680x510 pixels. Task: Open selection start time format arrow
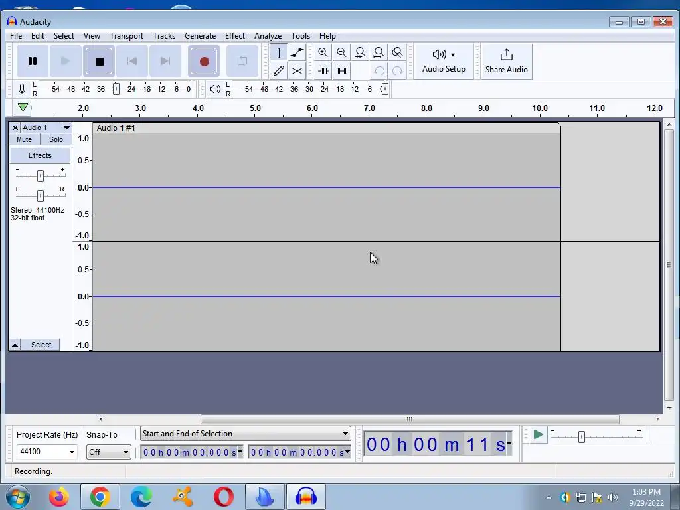(x=240, y=452)
